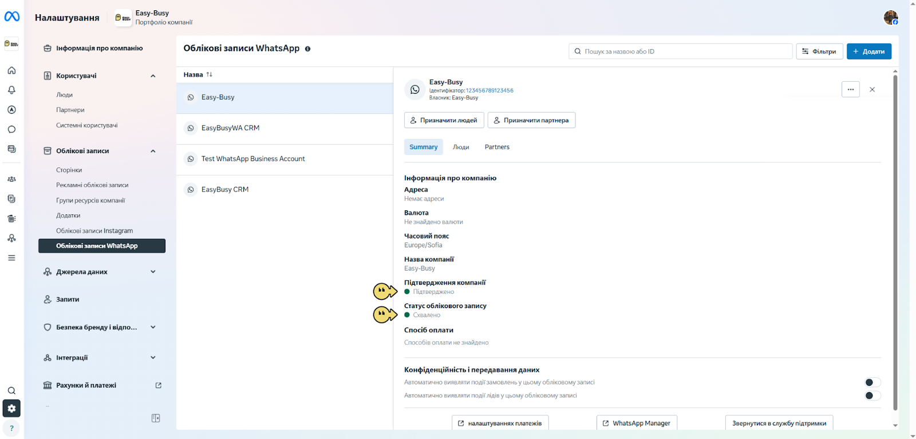Viewport: 916px width, 439px height.
Task: Open the people group icon in left rail
Action: click(11, 179)
